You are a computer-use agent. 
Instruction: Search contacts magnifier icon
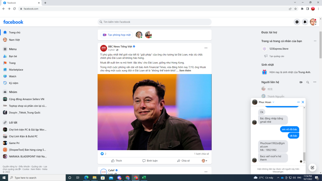(x=308, y=82)
